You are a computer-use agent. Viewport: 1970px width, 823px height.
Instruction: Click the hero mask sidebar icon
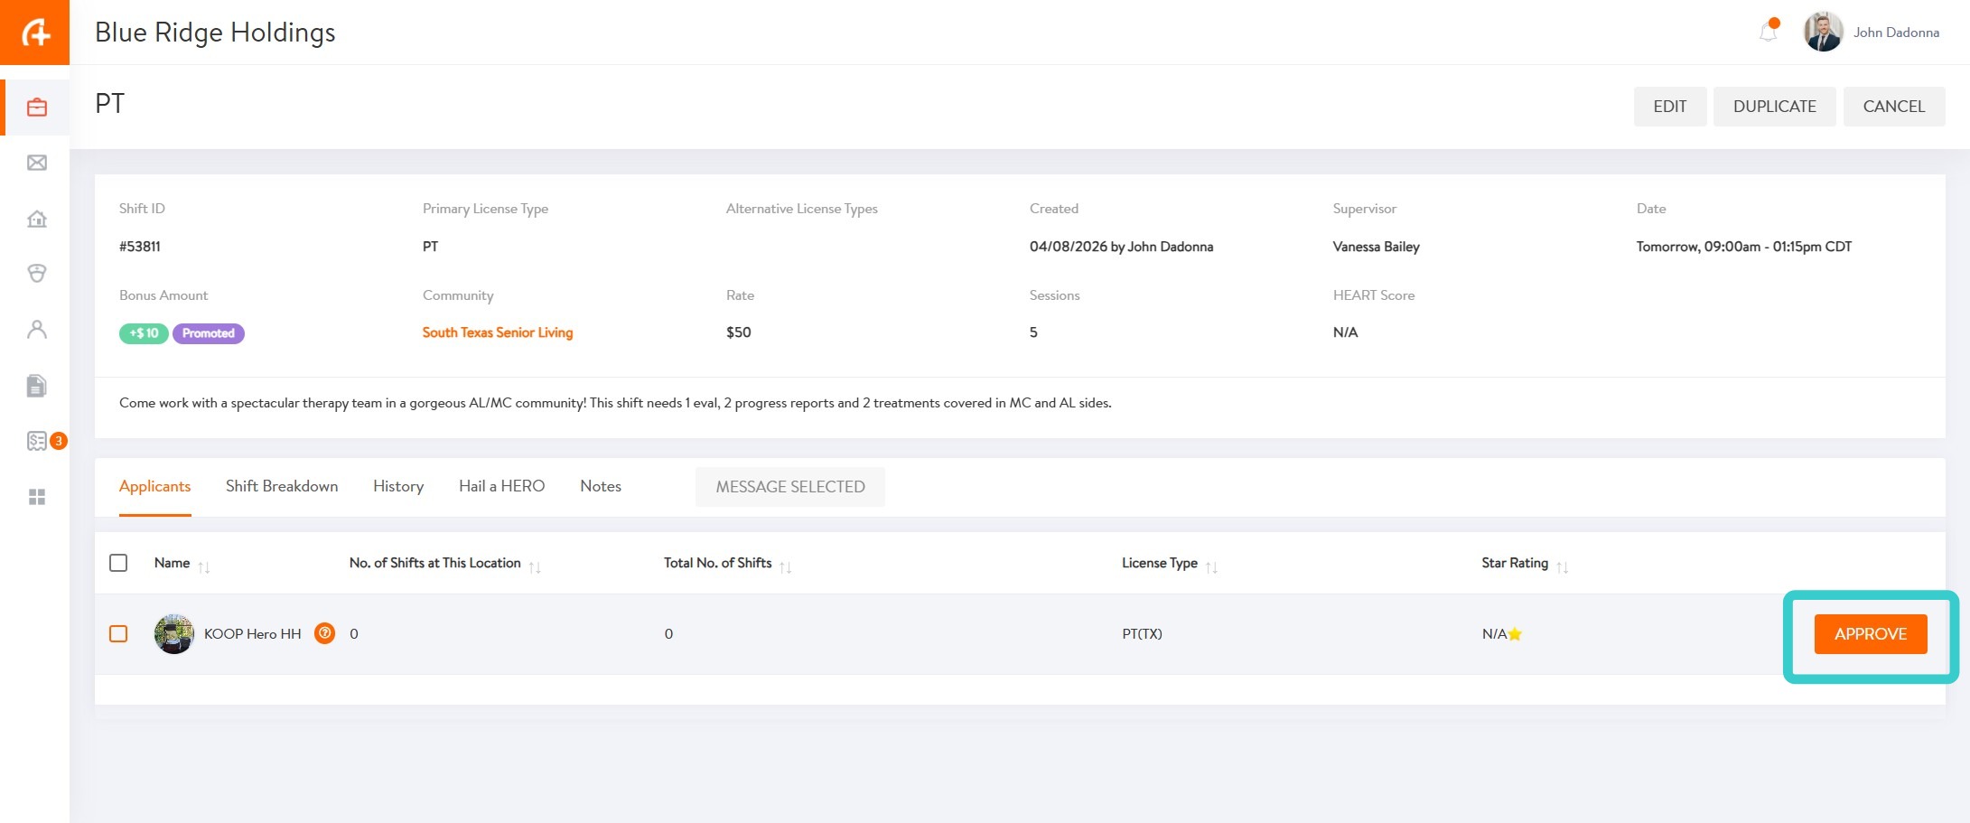pyautogui.click(x=37, y=273)
